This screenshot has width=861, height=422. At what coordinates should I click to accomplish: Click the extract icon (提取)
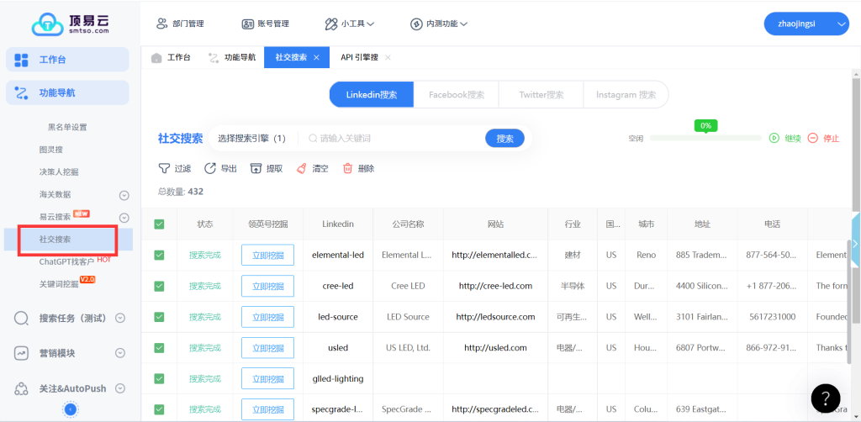click(x=256, y=168)
